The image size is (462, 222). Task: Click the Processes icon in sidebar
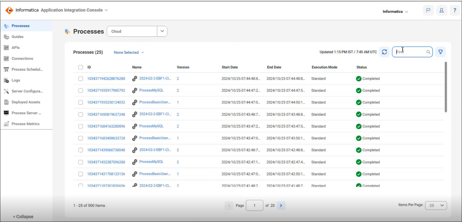pyautogui.click(x=6, y=26)
